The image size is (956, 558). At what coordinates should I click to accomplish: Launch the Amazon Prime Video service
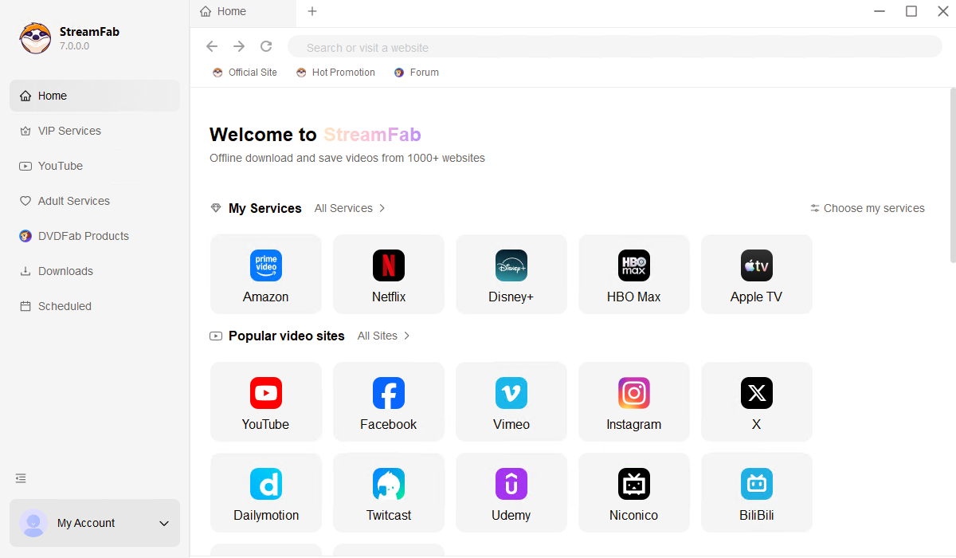(266, 273)
